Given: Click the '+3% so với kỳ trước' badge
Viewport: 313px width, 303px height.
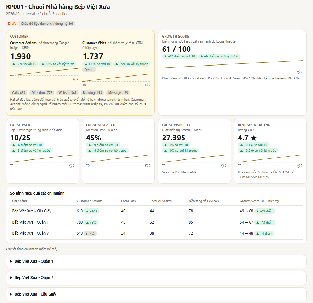Looking at the screenshot, I should pyautogui.click(x=58, y=64).
